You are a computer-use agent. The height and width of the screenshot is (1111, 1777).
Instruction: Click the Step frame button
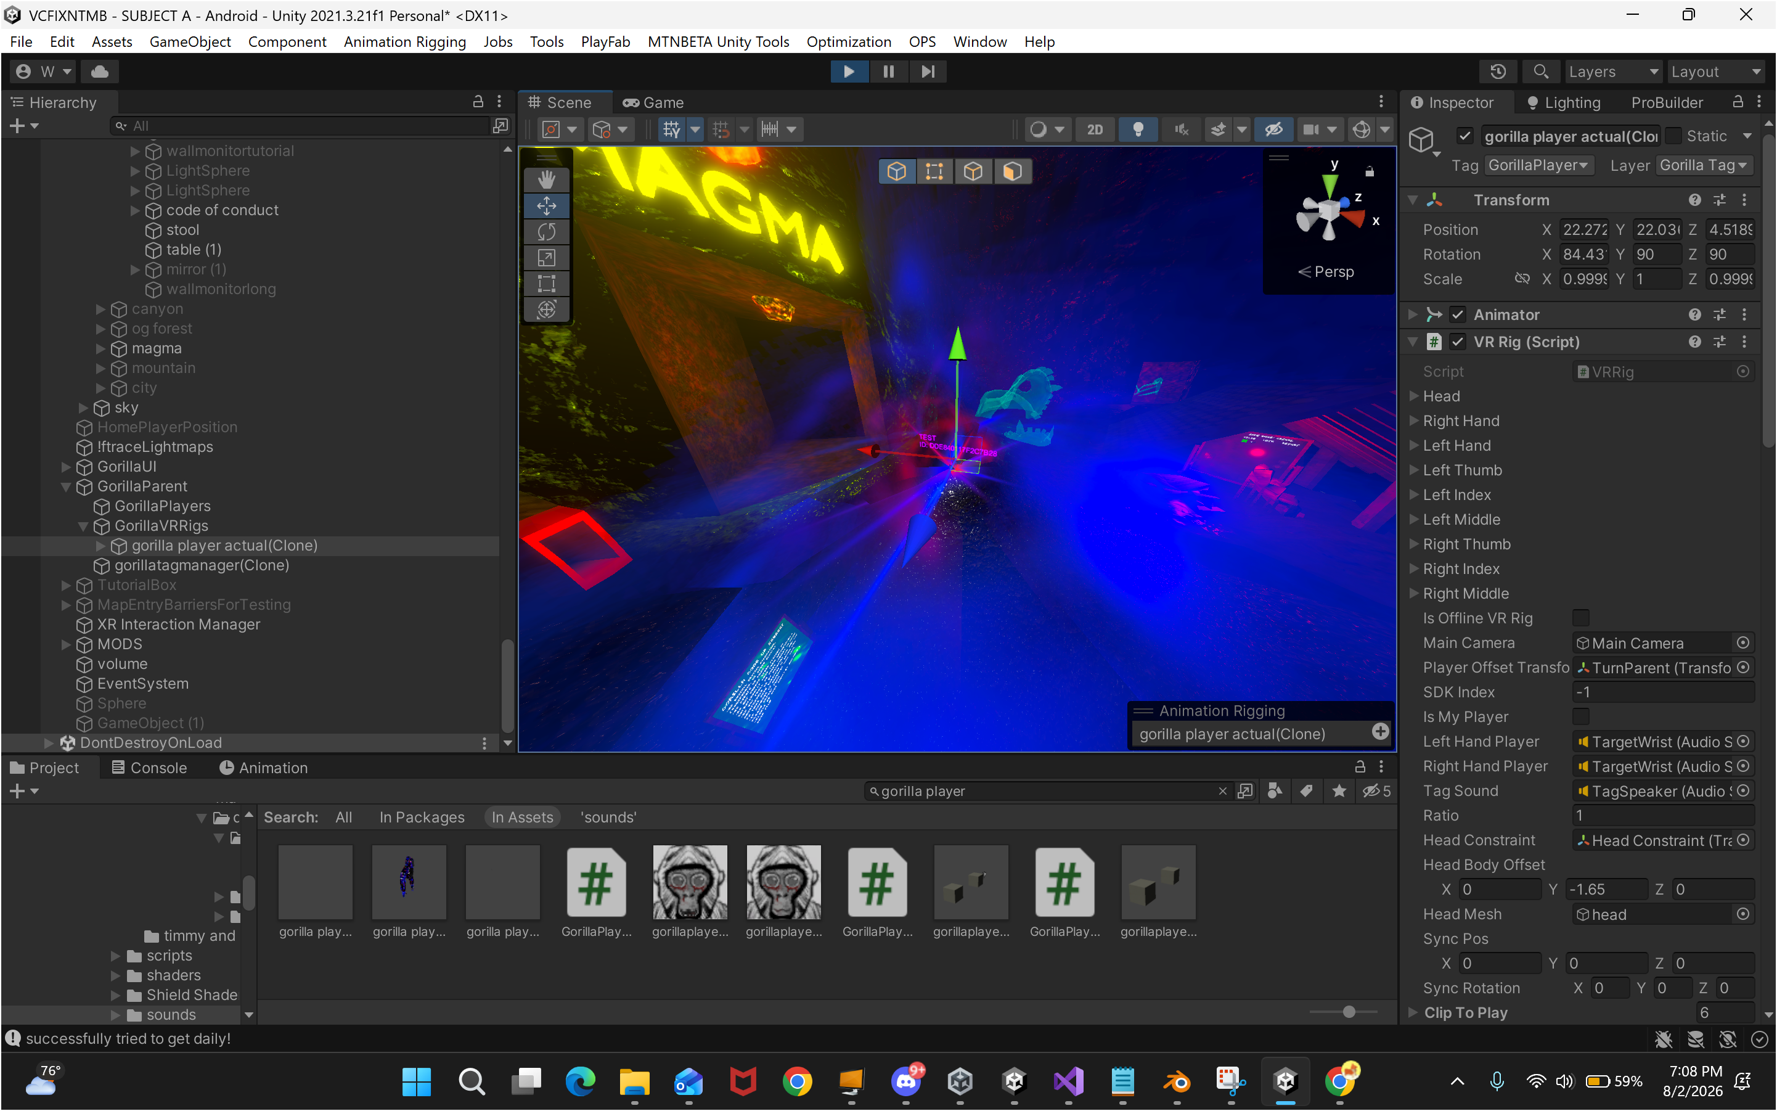click(928, 72)
